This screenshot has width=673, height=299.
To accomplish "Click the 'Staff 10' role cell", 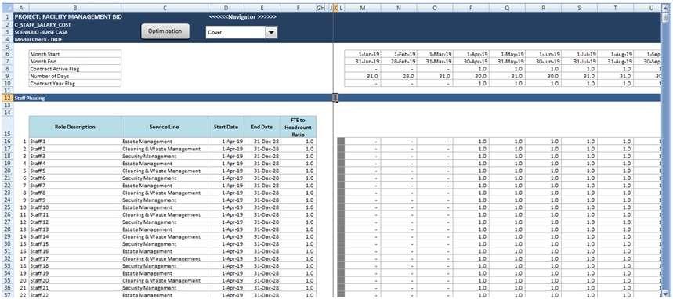I will tap(75, 207).
